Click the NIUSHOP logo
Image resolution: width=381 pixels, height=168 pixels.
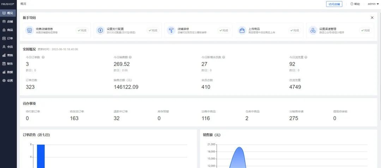tap(8, 4)
